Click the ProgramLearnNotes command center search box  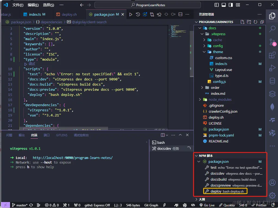pyautogui.click(x=147, y=5)
